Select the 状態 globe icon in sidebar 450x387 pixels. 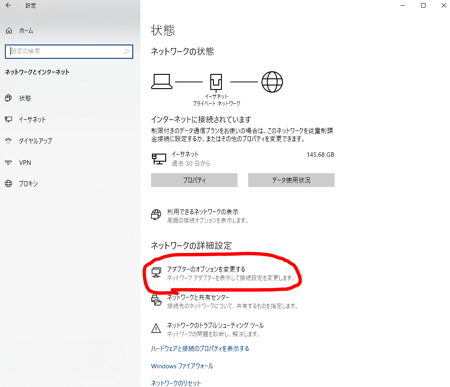[8, 98]
